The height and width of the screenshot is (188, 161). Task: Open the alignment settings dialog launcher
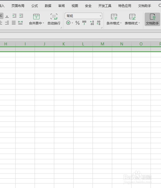[x=61, y=28]
